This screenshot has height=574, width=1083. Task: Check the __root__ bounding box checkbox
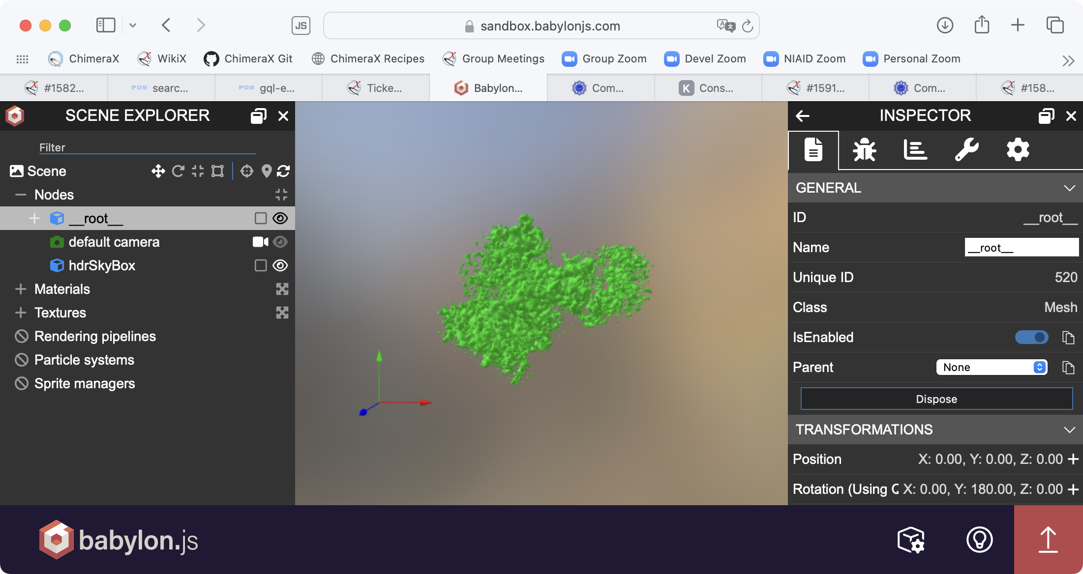coord(261,218)
